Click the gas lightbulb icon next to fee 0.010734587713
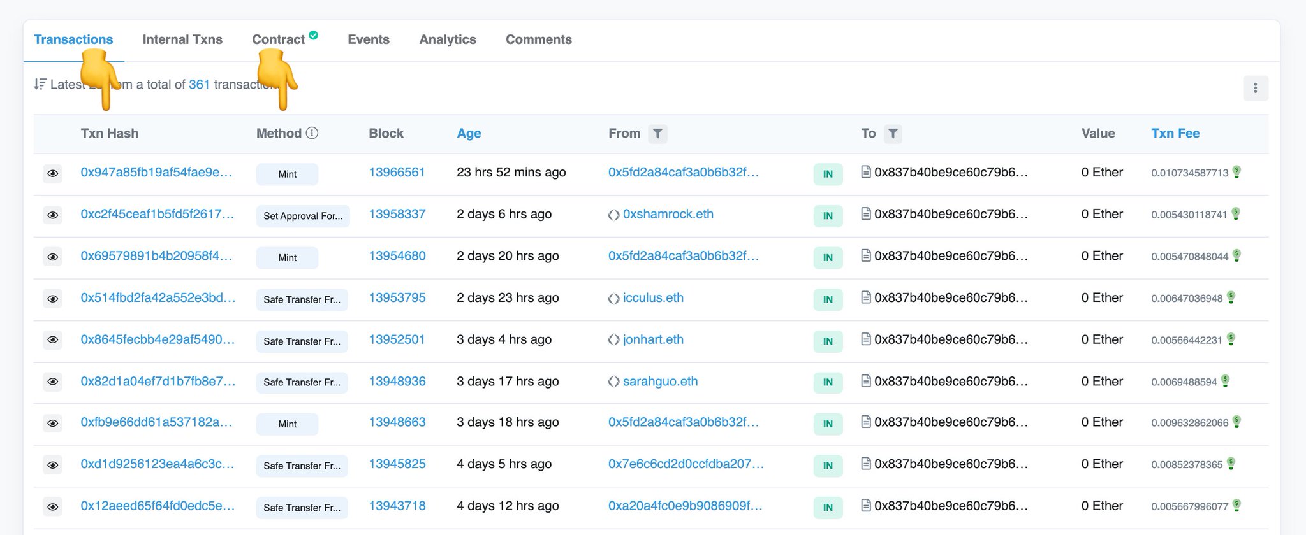The height and width of the screenshot is (535, 1306). pos(1236,172)
